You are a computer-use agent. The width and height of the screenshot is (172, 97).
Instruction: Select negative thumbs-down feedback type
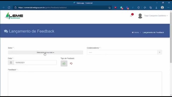click(71, 64)
